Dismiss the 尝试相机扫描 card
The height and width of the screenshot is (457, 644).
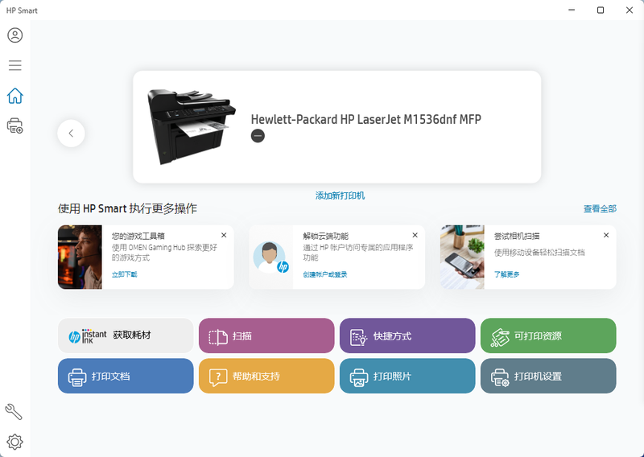click(606, 235)
